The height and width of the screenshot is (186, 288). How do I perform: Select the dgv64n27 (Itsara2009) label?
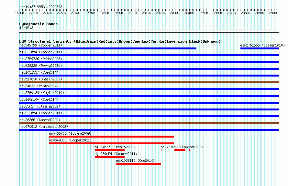[115, 147]
